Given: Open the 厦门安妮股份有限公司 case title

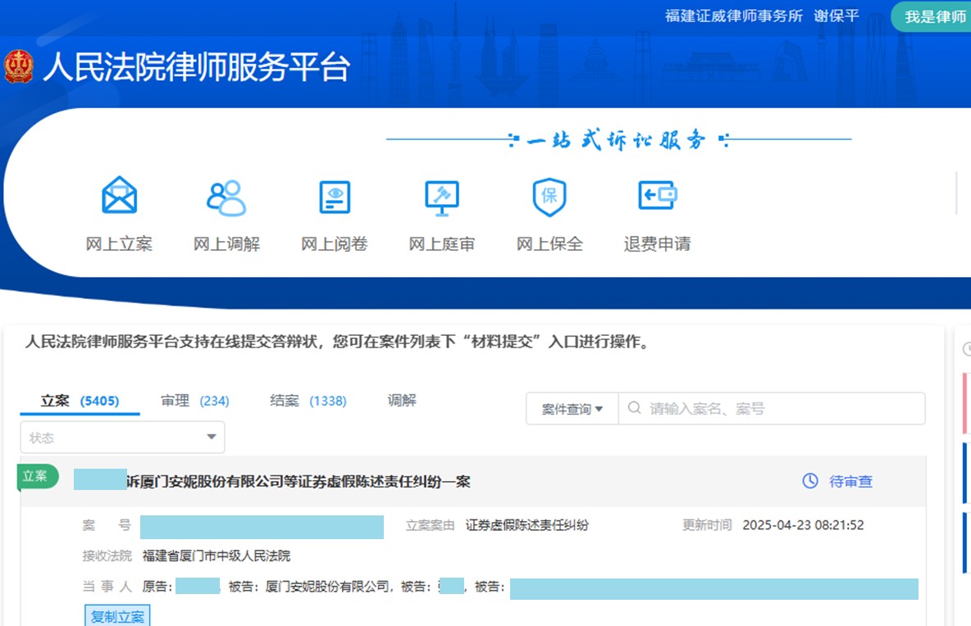Looking at the screenshot, I should 299,481.
